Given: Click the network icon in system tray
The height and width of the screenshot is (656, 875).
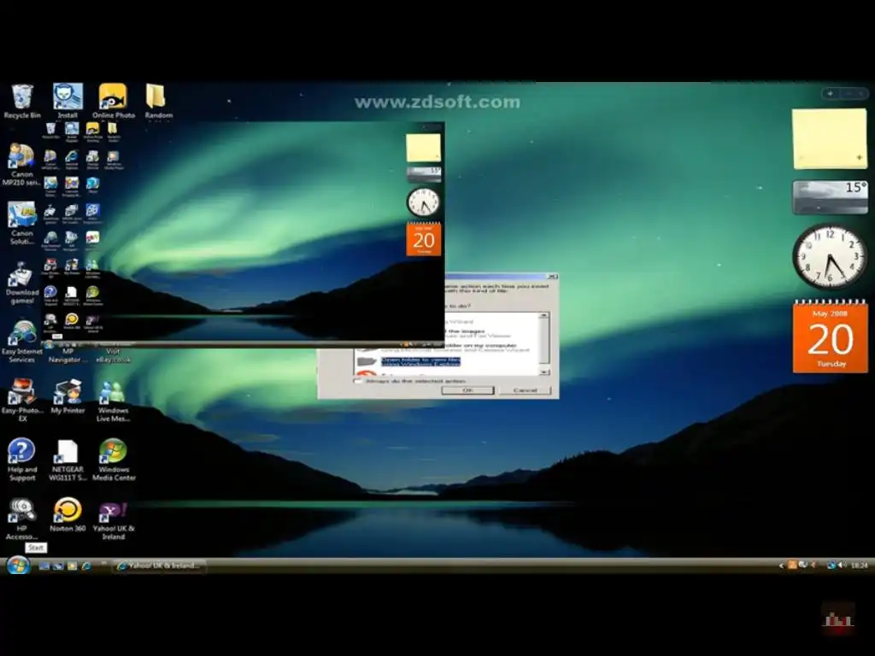Looking at the screenshot, I should click(831, 565).
